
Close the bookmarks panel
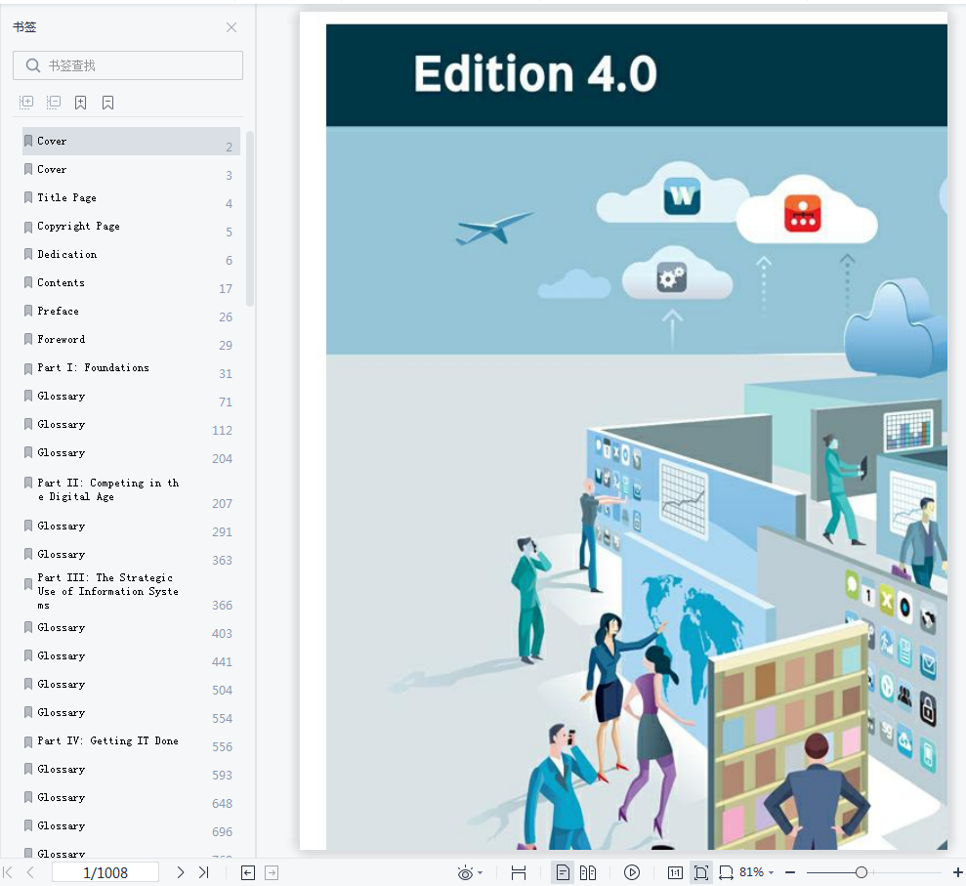[x=231, y=27]
